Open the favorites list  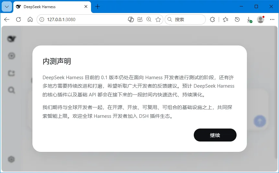tap(226, 19)
